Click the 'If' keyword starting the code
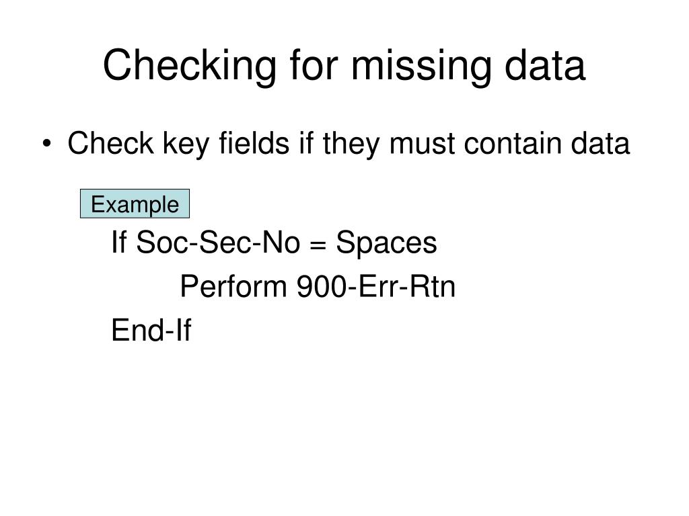Viewport: 689px width, 516px height. (x=118, y=242)
